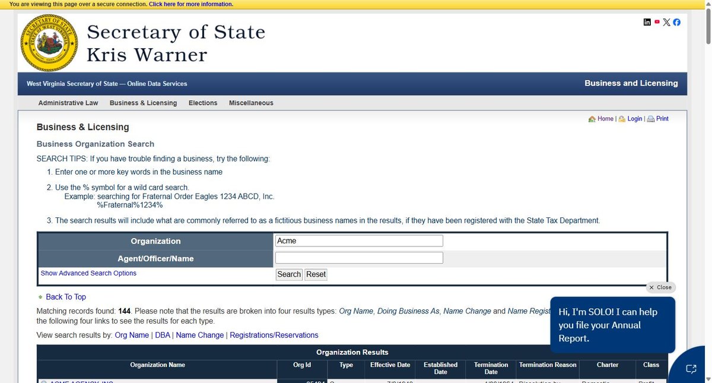Click the Back To Top arrow icon
This screenshot has height=383, width=712.
click(40, 297)
